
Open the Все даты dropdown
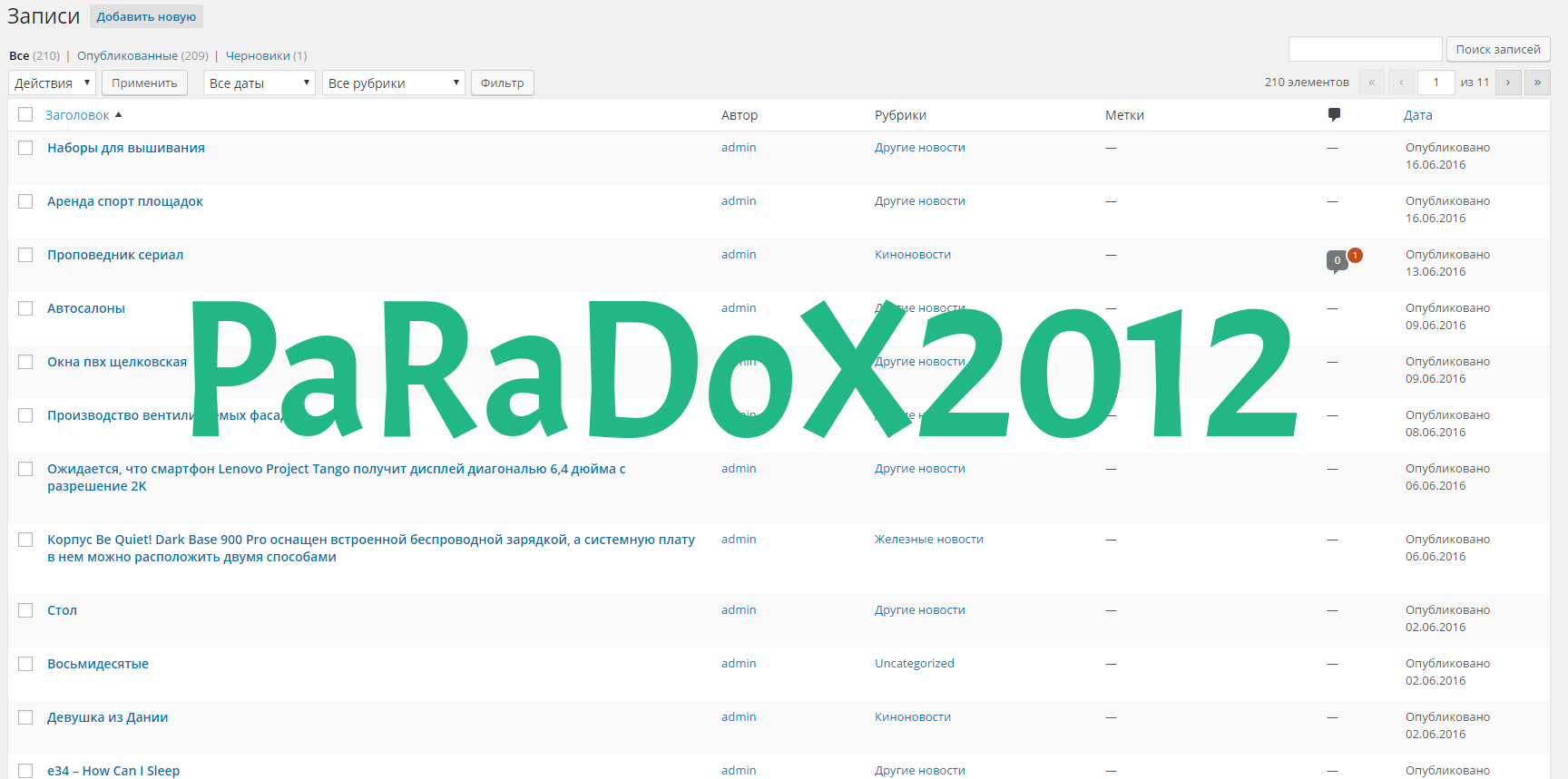(x=260, y=83)
